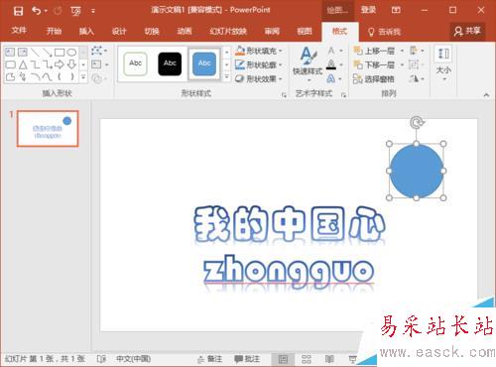Select the curve shape
Viewport: 496px width, 367px height.
pos(47,77)
